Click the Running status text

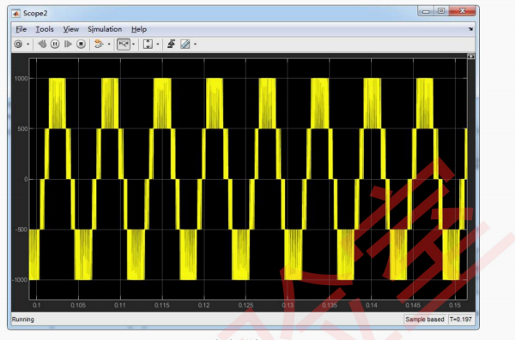[x=23, y=319]
